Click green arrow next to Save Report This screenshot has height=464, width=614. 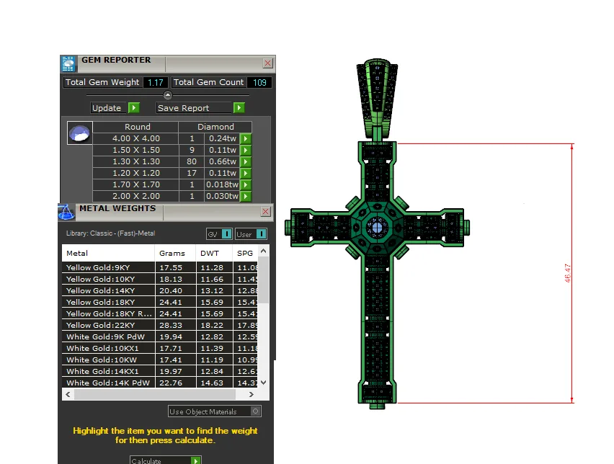(239, 107)
